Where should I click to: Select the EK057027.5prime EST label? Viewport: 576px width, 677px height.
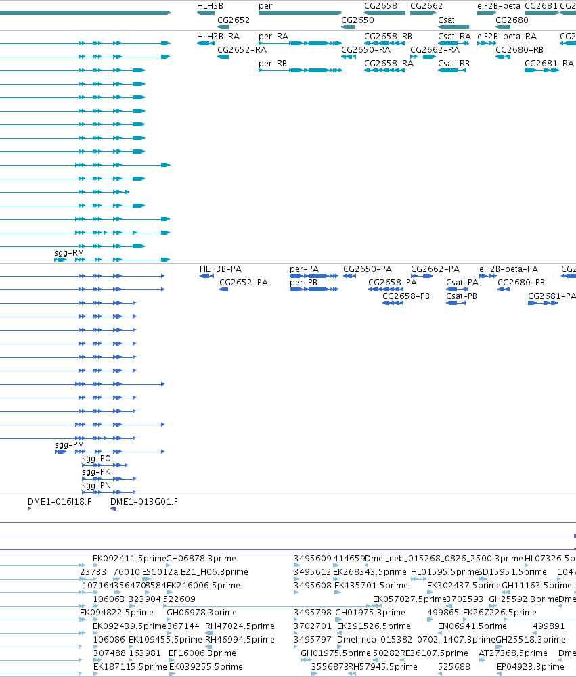coord(409,599)
